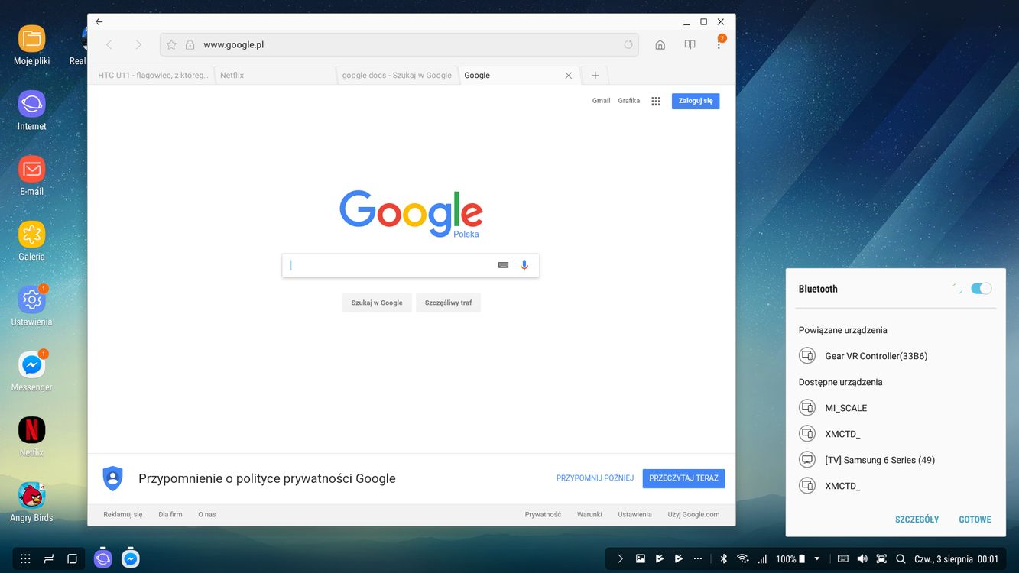Open Prywatność footer link
The image size is (1019, 573).
tap(543, 515)
